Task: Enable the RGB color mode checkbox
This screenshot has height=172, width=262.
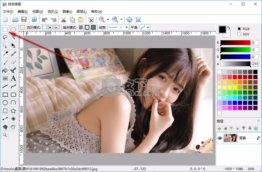Action: [x=239, y=29]
